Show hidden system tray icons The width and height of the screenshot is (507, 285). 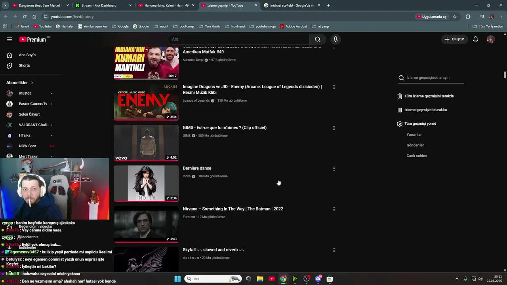pos(457,279)
